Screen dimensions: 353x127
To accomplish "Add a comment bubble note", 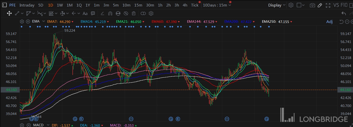I will tap(93, 13).
